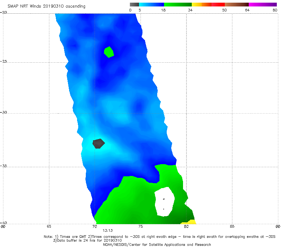Click the note line starting 'Note: 1) Times are GMT'
Viewport: 281px width, 247px height.
tap(159, 237)
